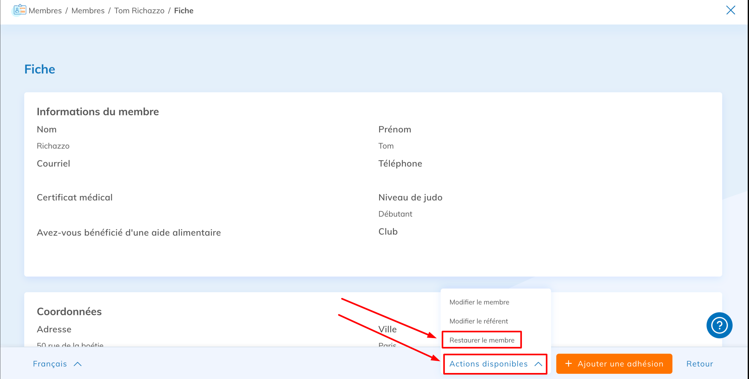This screenshot has height=379, width=749.
Task: Click the Membres module icon in breadcrumb
Action: (x=20, y=10)
